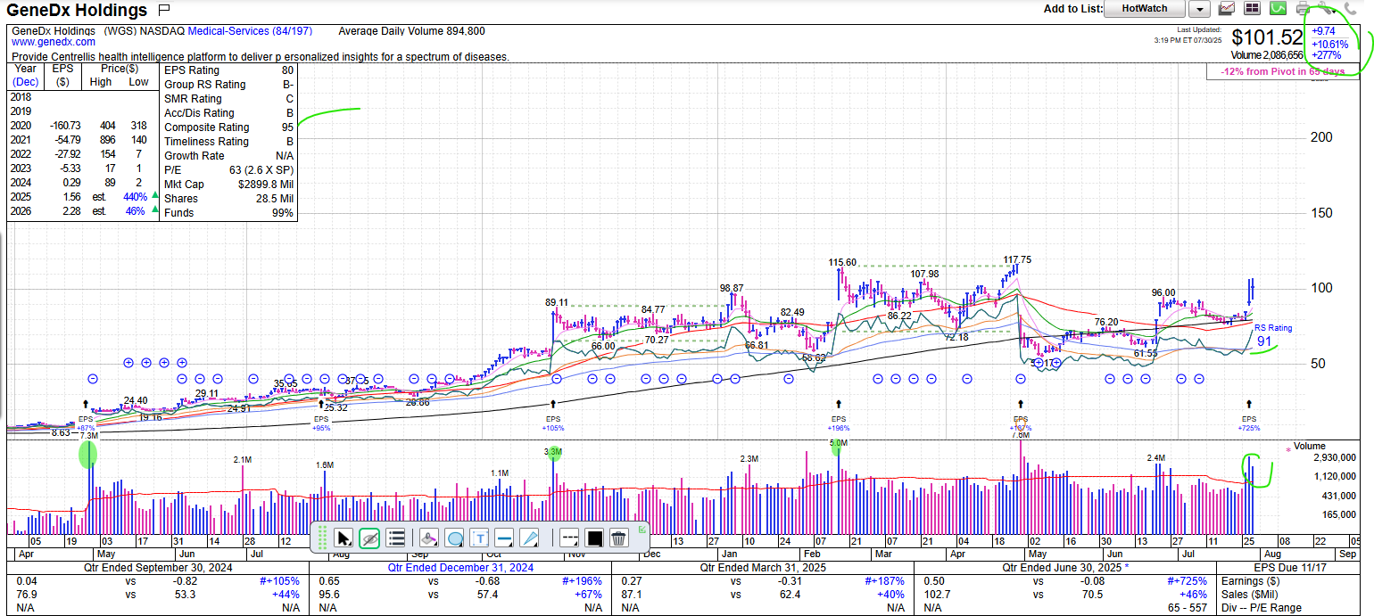Expand the Add to List dropdown arrow
This screenshot has height=616, width=1374.
pos(1200,9)
